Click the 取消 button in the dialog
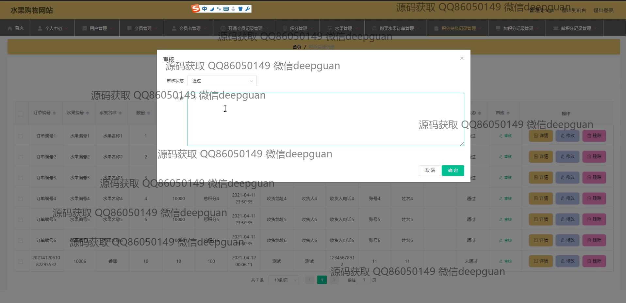This screenshot has height=303, width=626. tap(430, 170)
